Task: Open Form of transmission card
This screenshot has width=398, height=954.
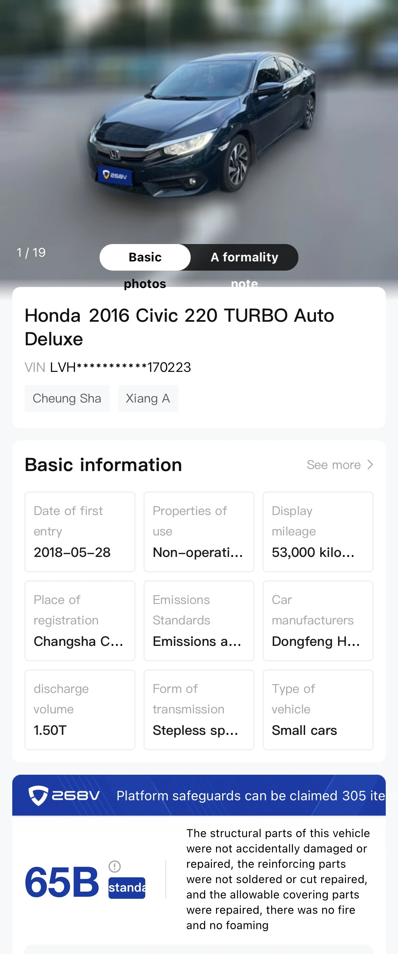Action: click(x=199, y=710)
